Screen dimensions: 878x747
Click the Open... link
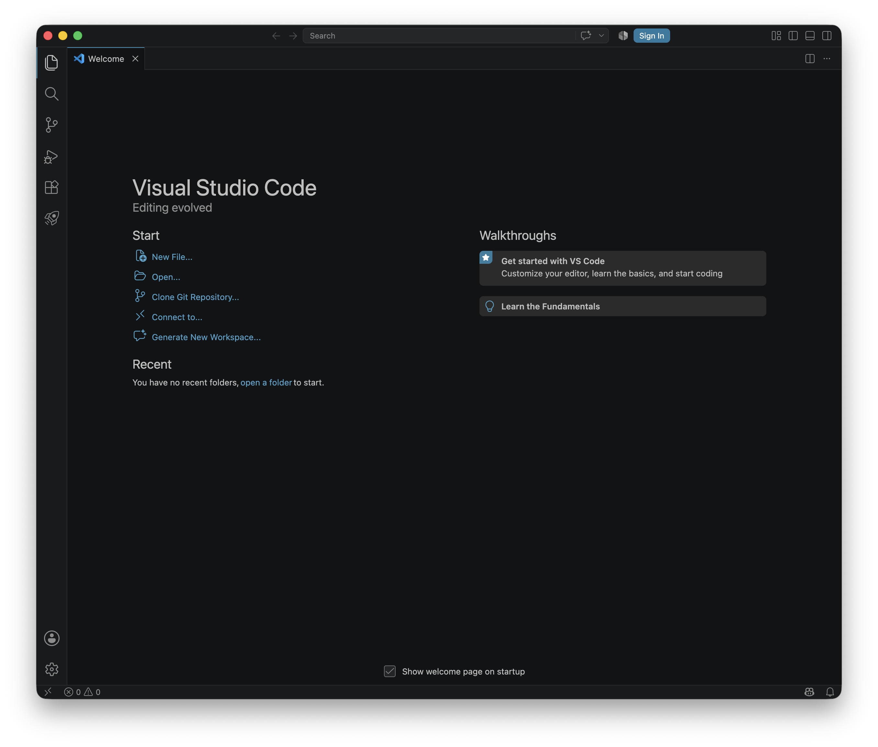point(166,277)
